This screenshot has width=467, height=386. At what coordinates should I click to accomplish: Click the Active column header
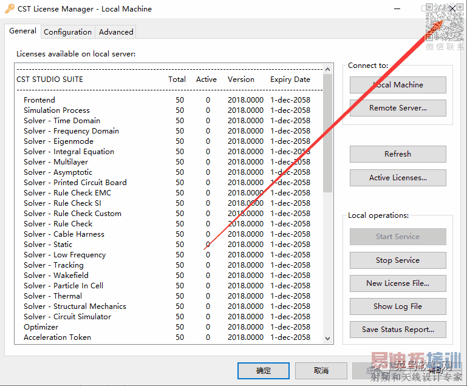(206, 80)
